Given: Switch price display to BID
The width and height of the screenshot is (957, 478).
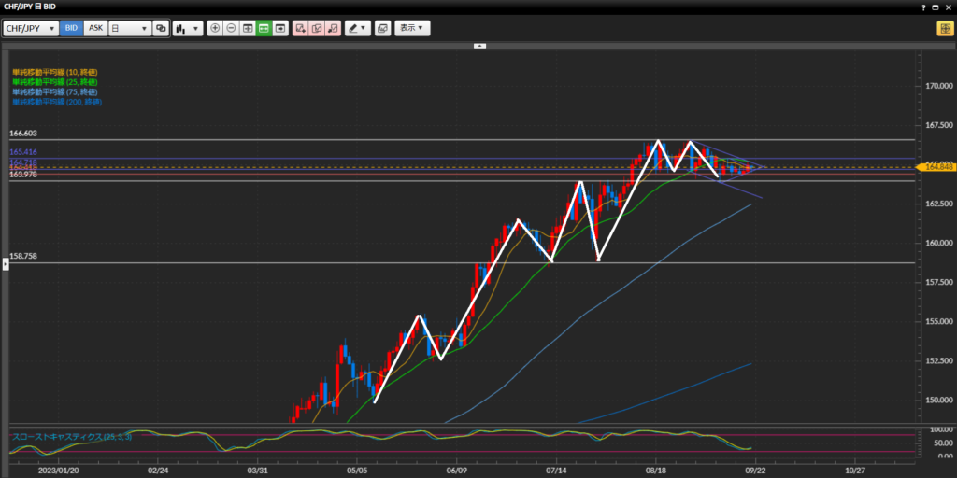Looking at the screenshot, I should (71, 28).
